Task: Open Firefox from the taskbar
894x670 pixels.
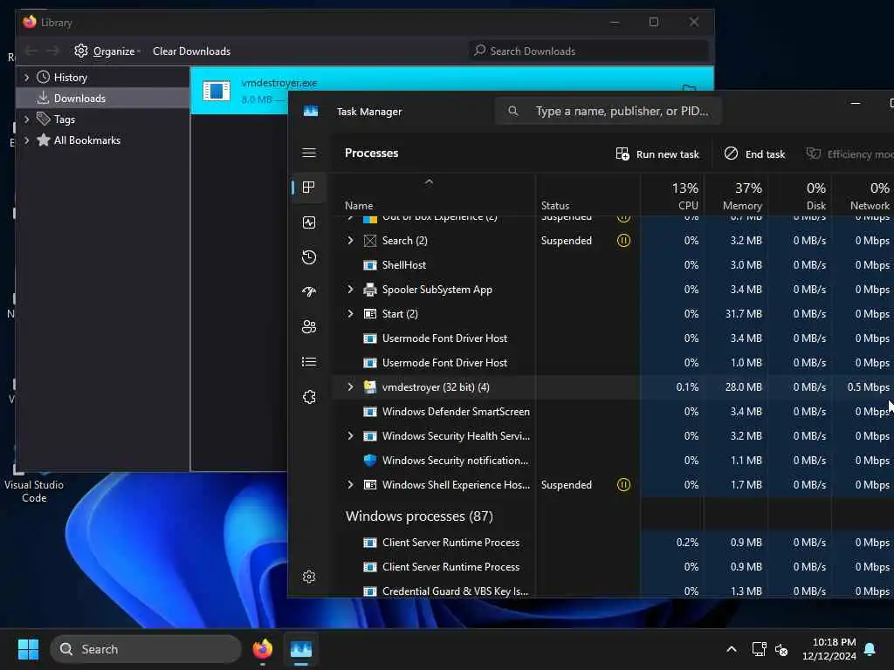Action: pos(262,649)
